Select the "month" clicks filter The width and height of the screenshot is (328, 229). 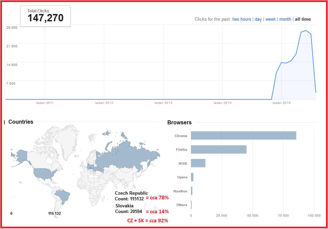point(285,19)
